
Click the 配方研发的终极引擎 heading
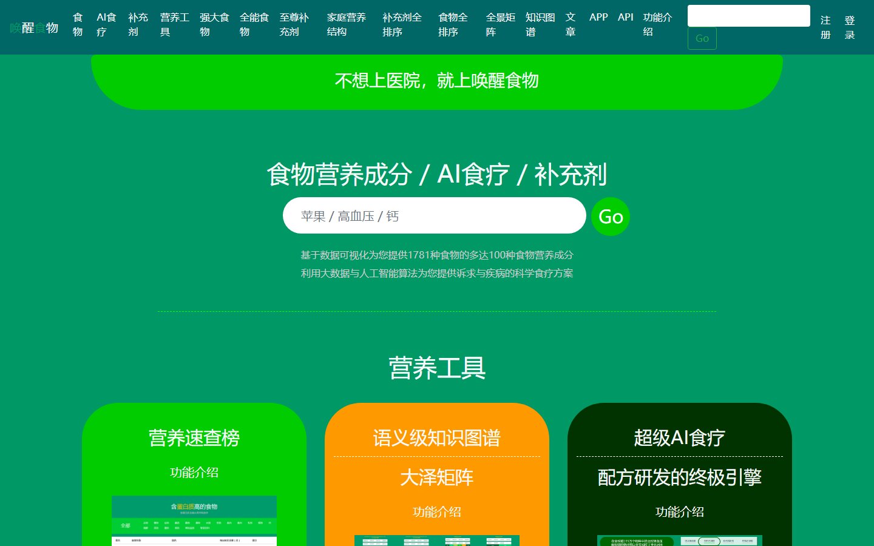pos(680,477)
